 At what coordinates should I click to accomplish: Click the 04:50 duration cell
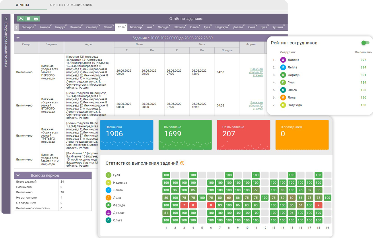[221, 72]
